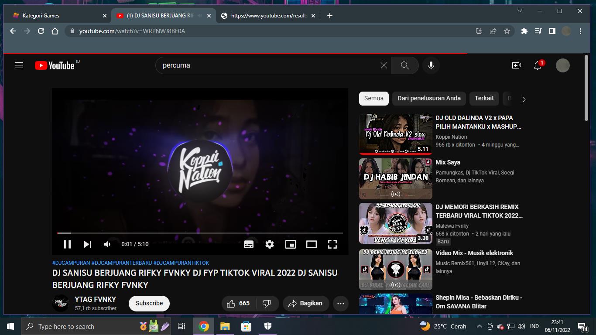The width and height of the screenshot is (596, 335).
Task: Open video settings gear
Action: (x=270, y=244)
